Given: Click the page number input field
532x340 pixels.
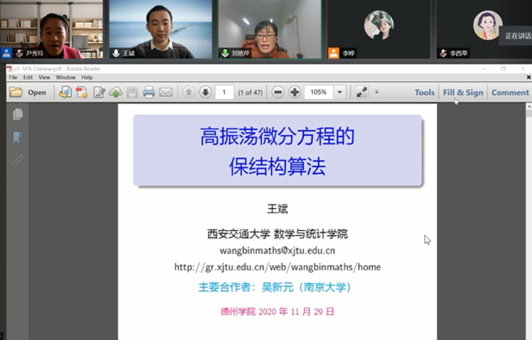Looking at the screenshot, I should pyautogui.click(x=224, y=92).
